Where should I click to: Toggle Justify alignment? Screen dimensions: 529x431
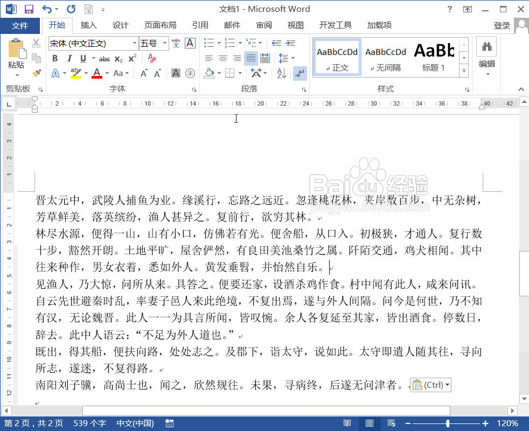coord(250,58)
